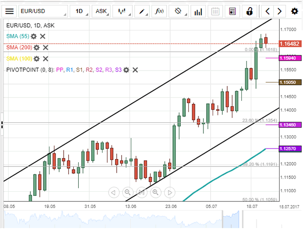Click the 1.12570 purple price tag
This screenshot has height=229, width=303.
coord(290,148)
